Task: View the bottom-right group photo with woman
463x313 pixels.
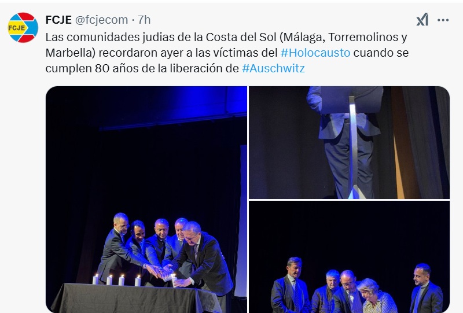Action: (350, 257)
